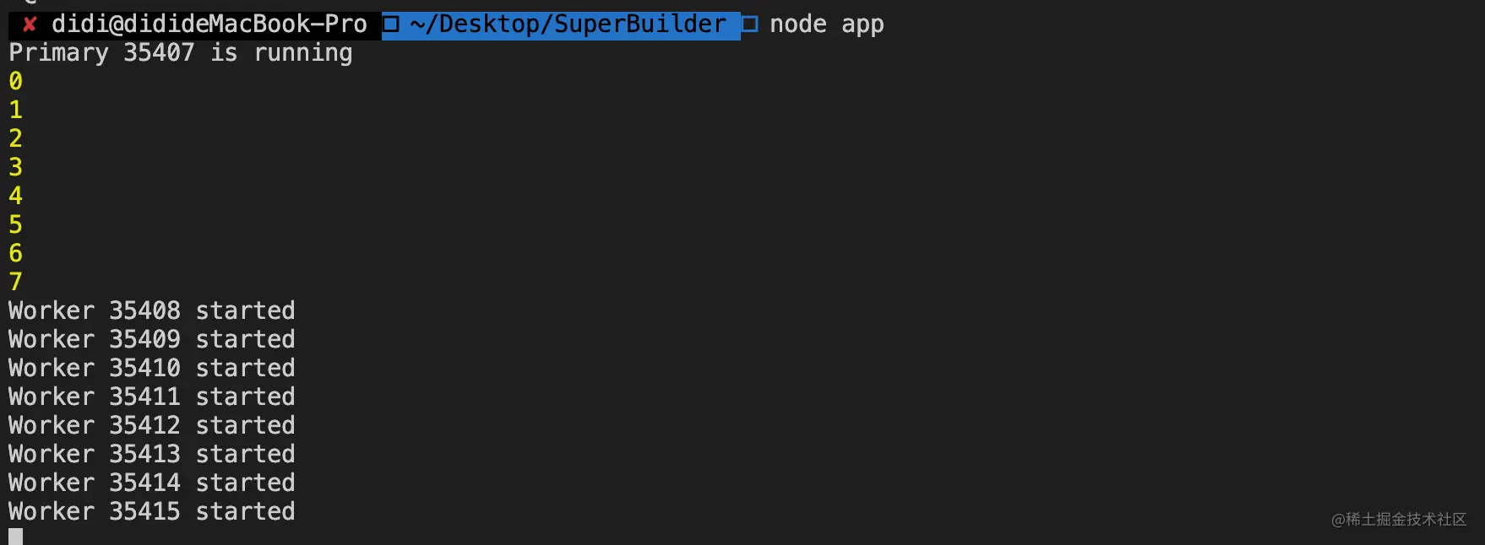
Task: Click the terminal cursor block at the bottom
Action: point(15,537)
